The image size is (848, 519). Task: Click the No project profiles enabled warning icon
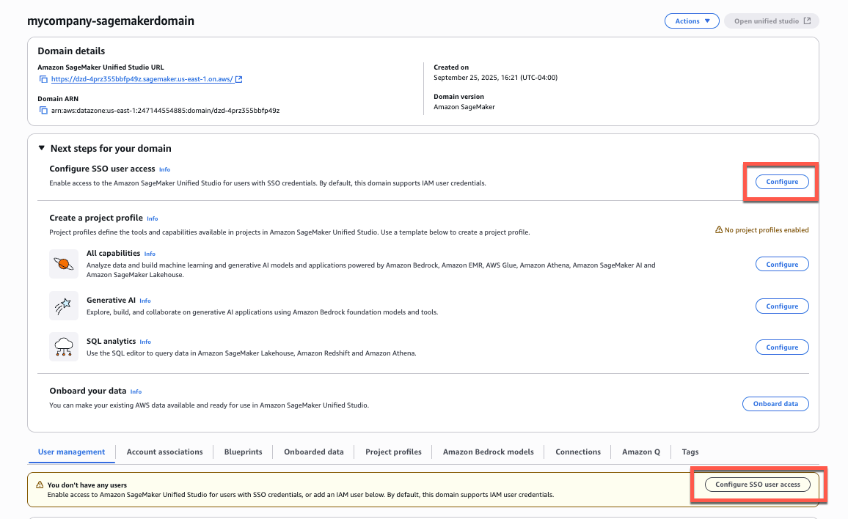pos(718,229)
